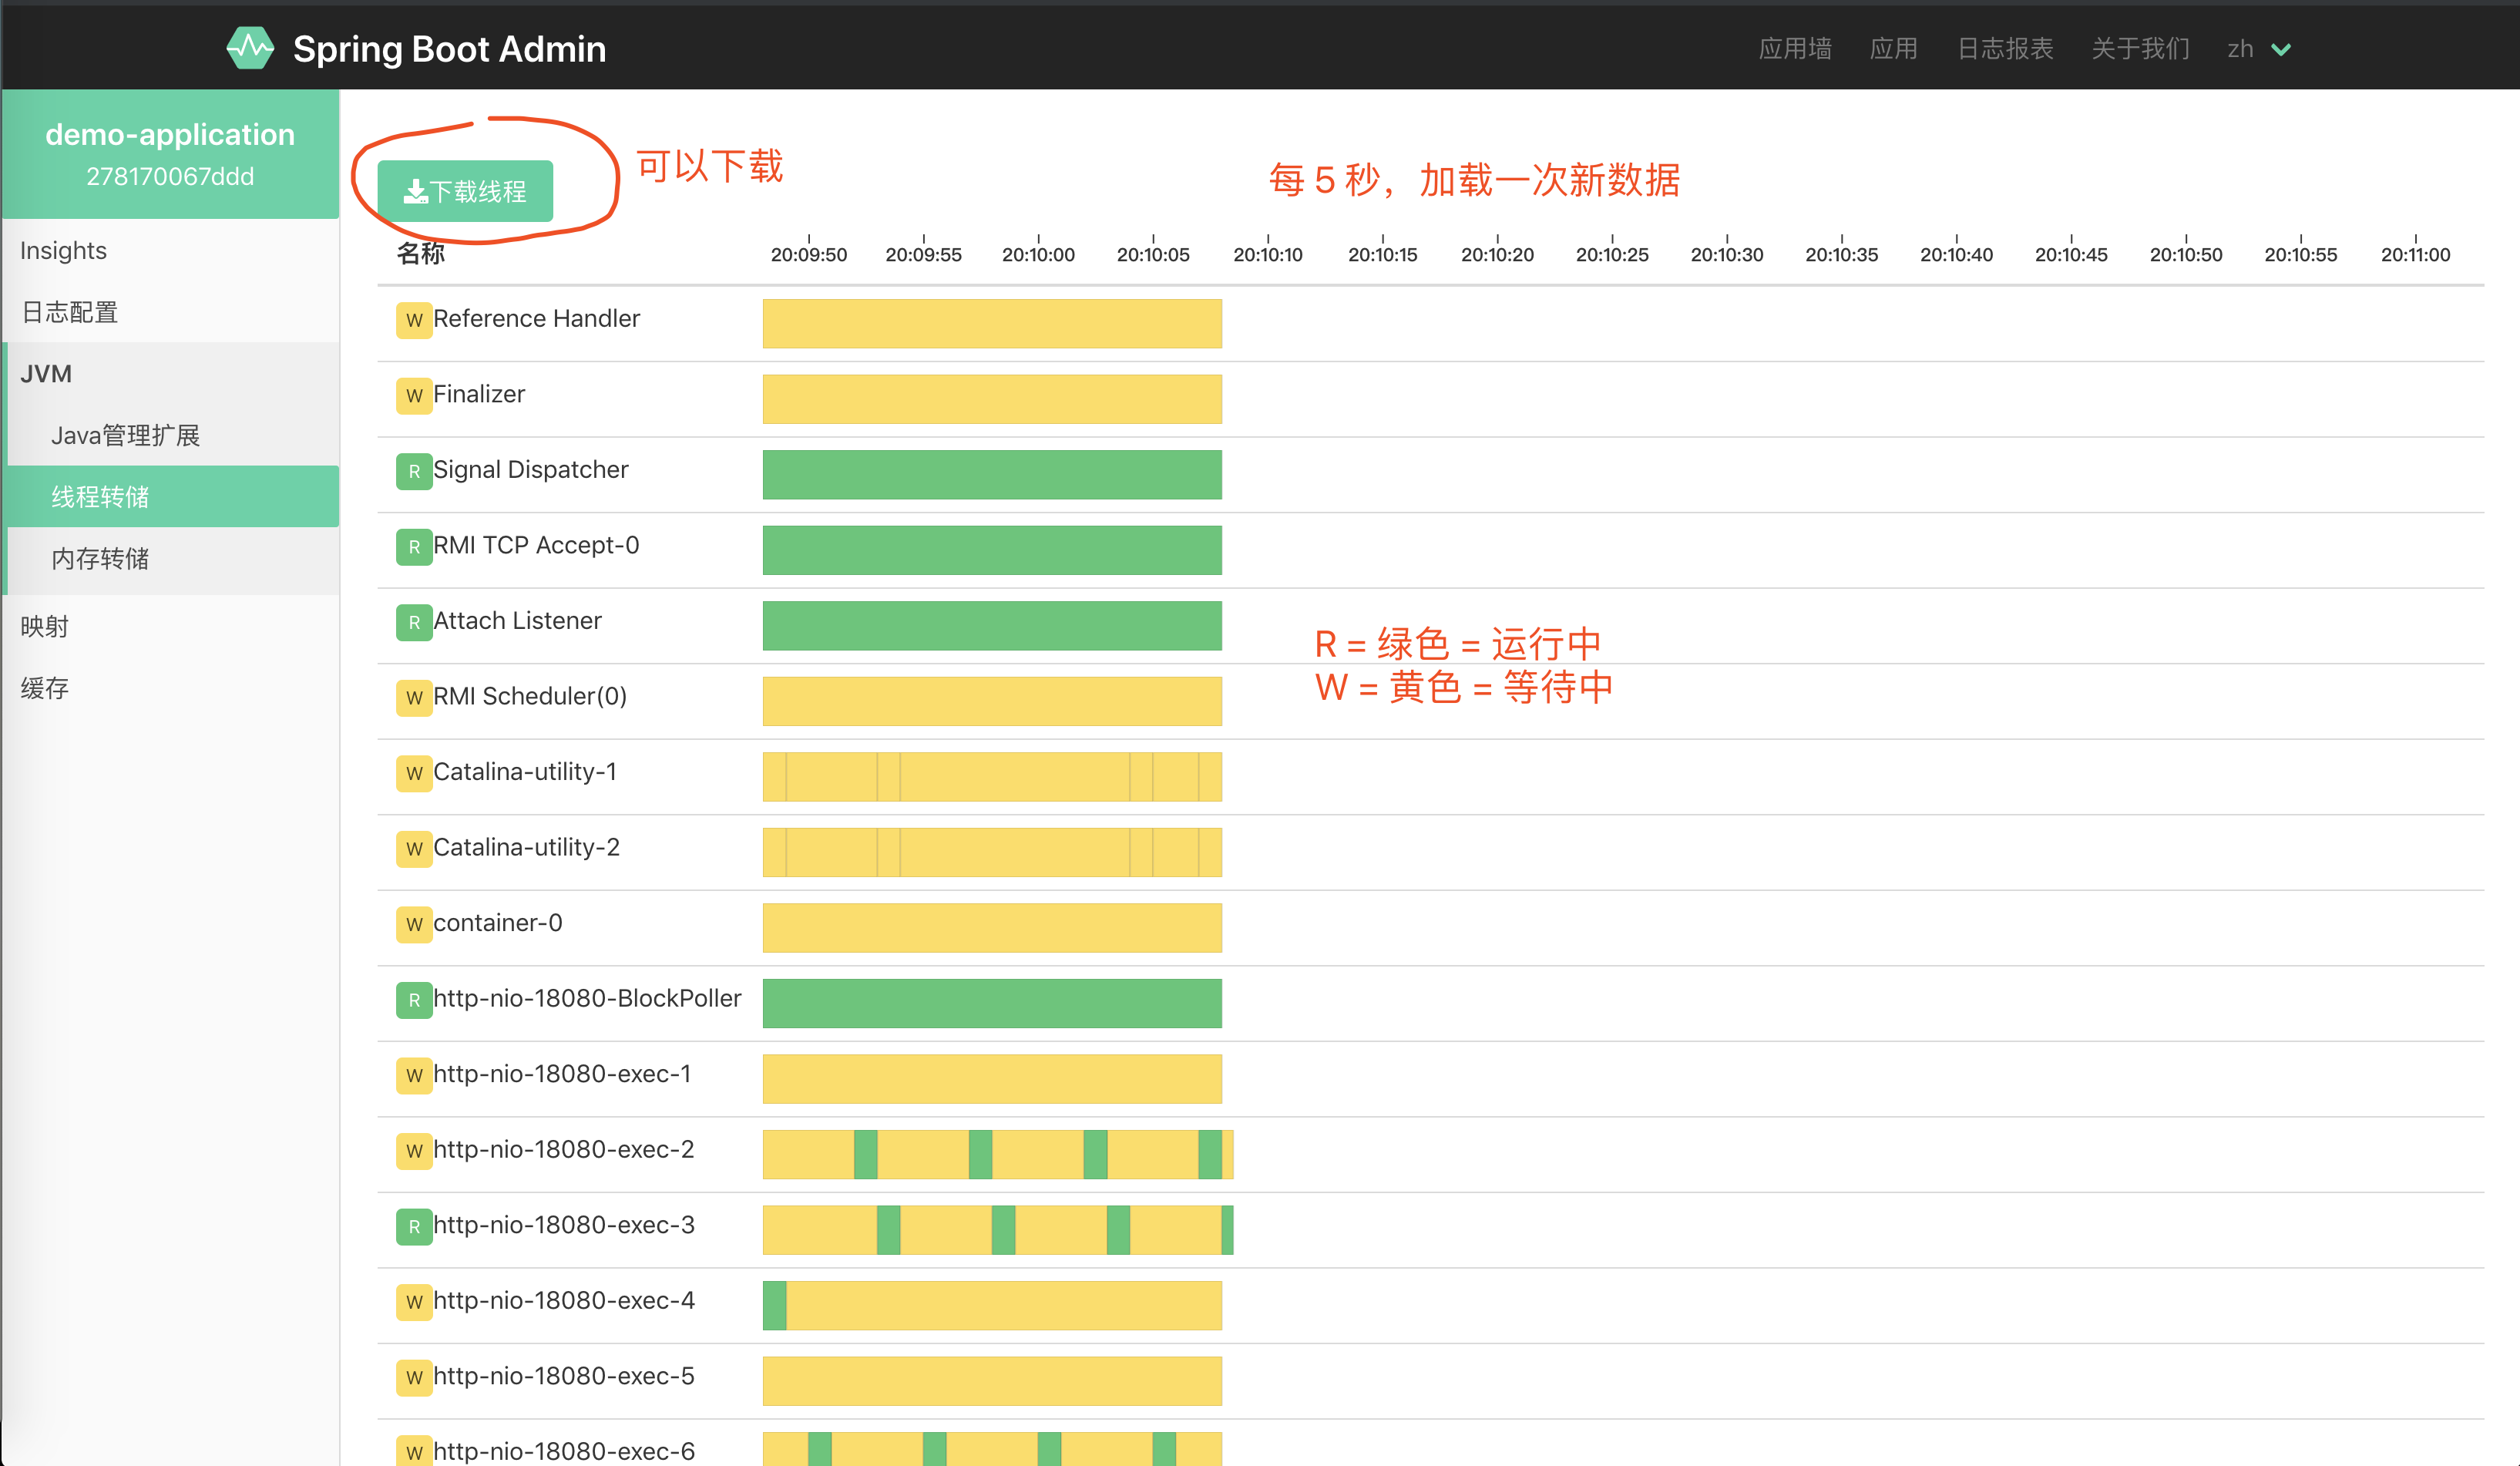Open the zh language dropdown chevron
The image size is (2520, 1466).
[x=2280, y=49]
